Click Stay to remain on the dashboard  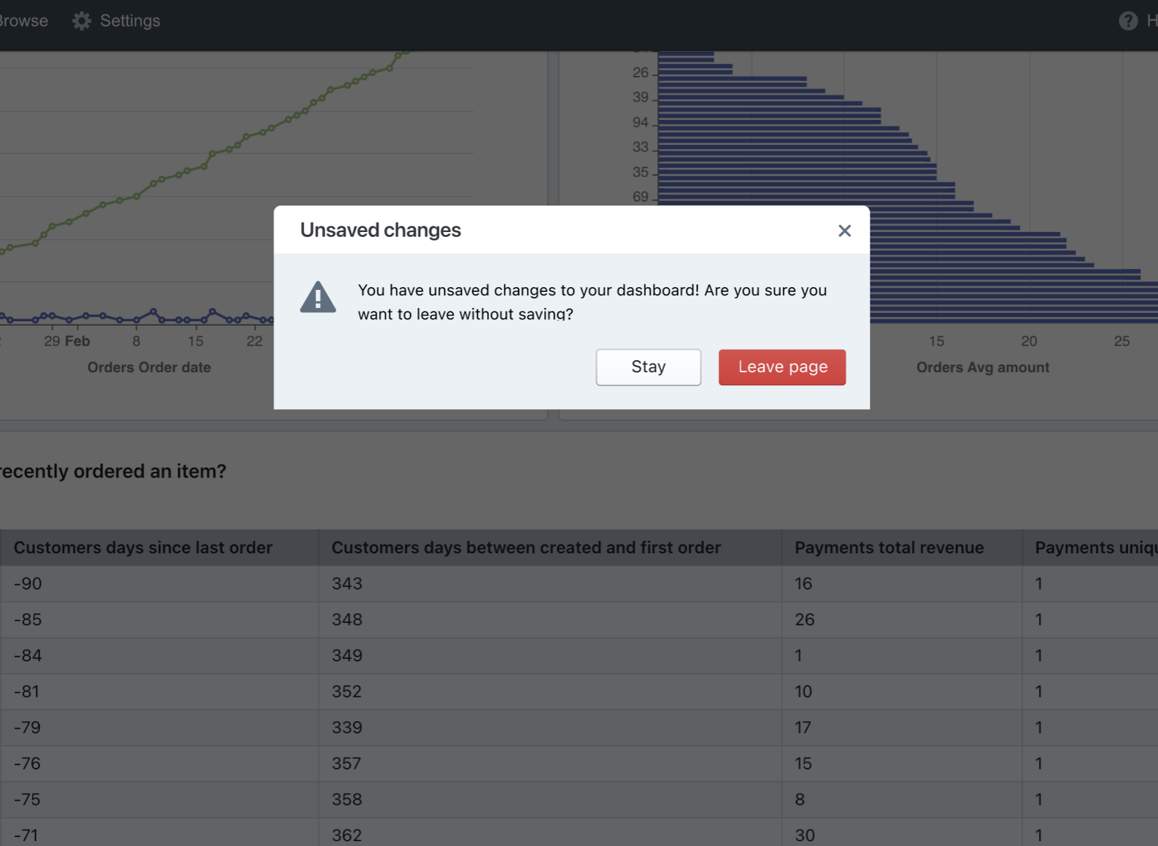tap(648, 367)
